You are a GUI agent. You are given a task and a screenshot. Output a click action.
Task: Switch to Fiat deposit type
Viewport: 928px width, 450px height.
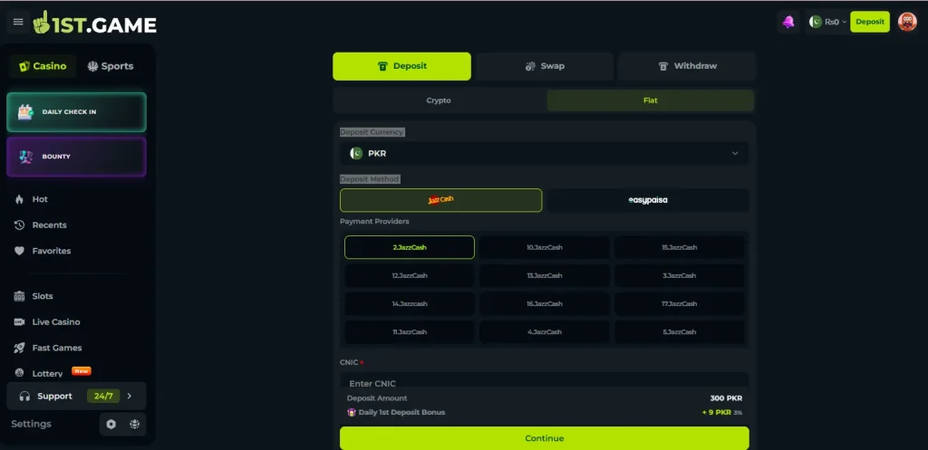click(x=651, y=101)
